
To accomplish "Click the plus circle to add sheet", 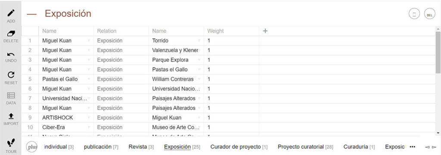I will 32,147.
